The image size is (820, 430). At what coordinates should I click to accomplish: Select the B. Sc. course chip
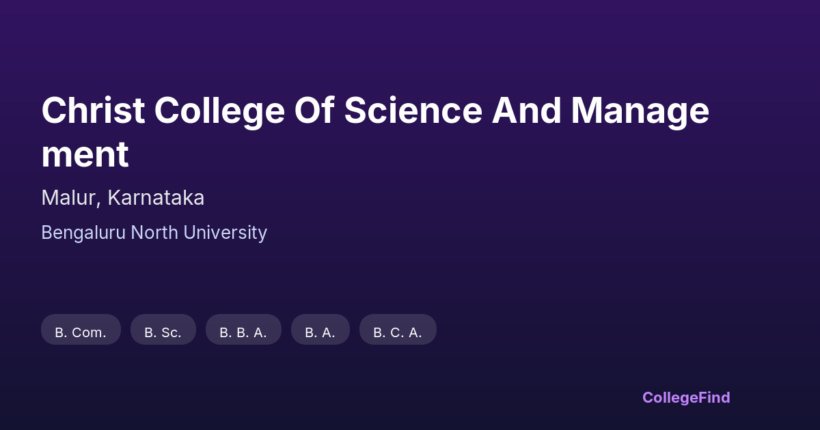coord(163,332)
